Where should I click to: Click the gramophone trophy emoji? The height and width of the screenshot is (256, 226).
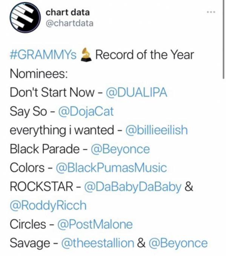(x=86, y=55)
